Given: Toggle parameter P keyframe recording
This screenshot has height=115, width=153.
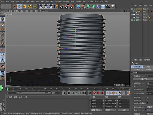Looking at the screenshot, I should (x=119, y=93).
